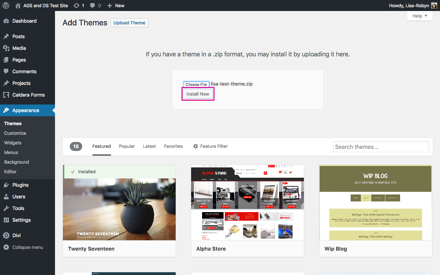Viewport: 440px width, 275px height.
Task: Click the Settings sliders icon
Action: click(x=6, y=220)
